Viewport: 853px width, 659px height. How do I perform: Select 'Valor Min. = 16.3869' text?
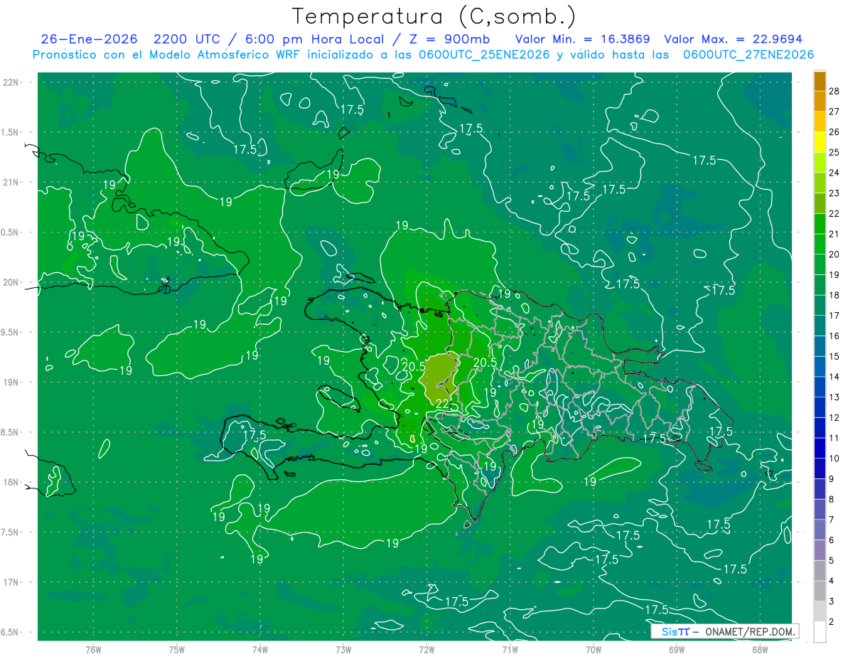pyautogui.click(x=582, y=39)
